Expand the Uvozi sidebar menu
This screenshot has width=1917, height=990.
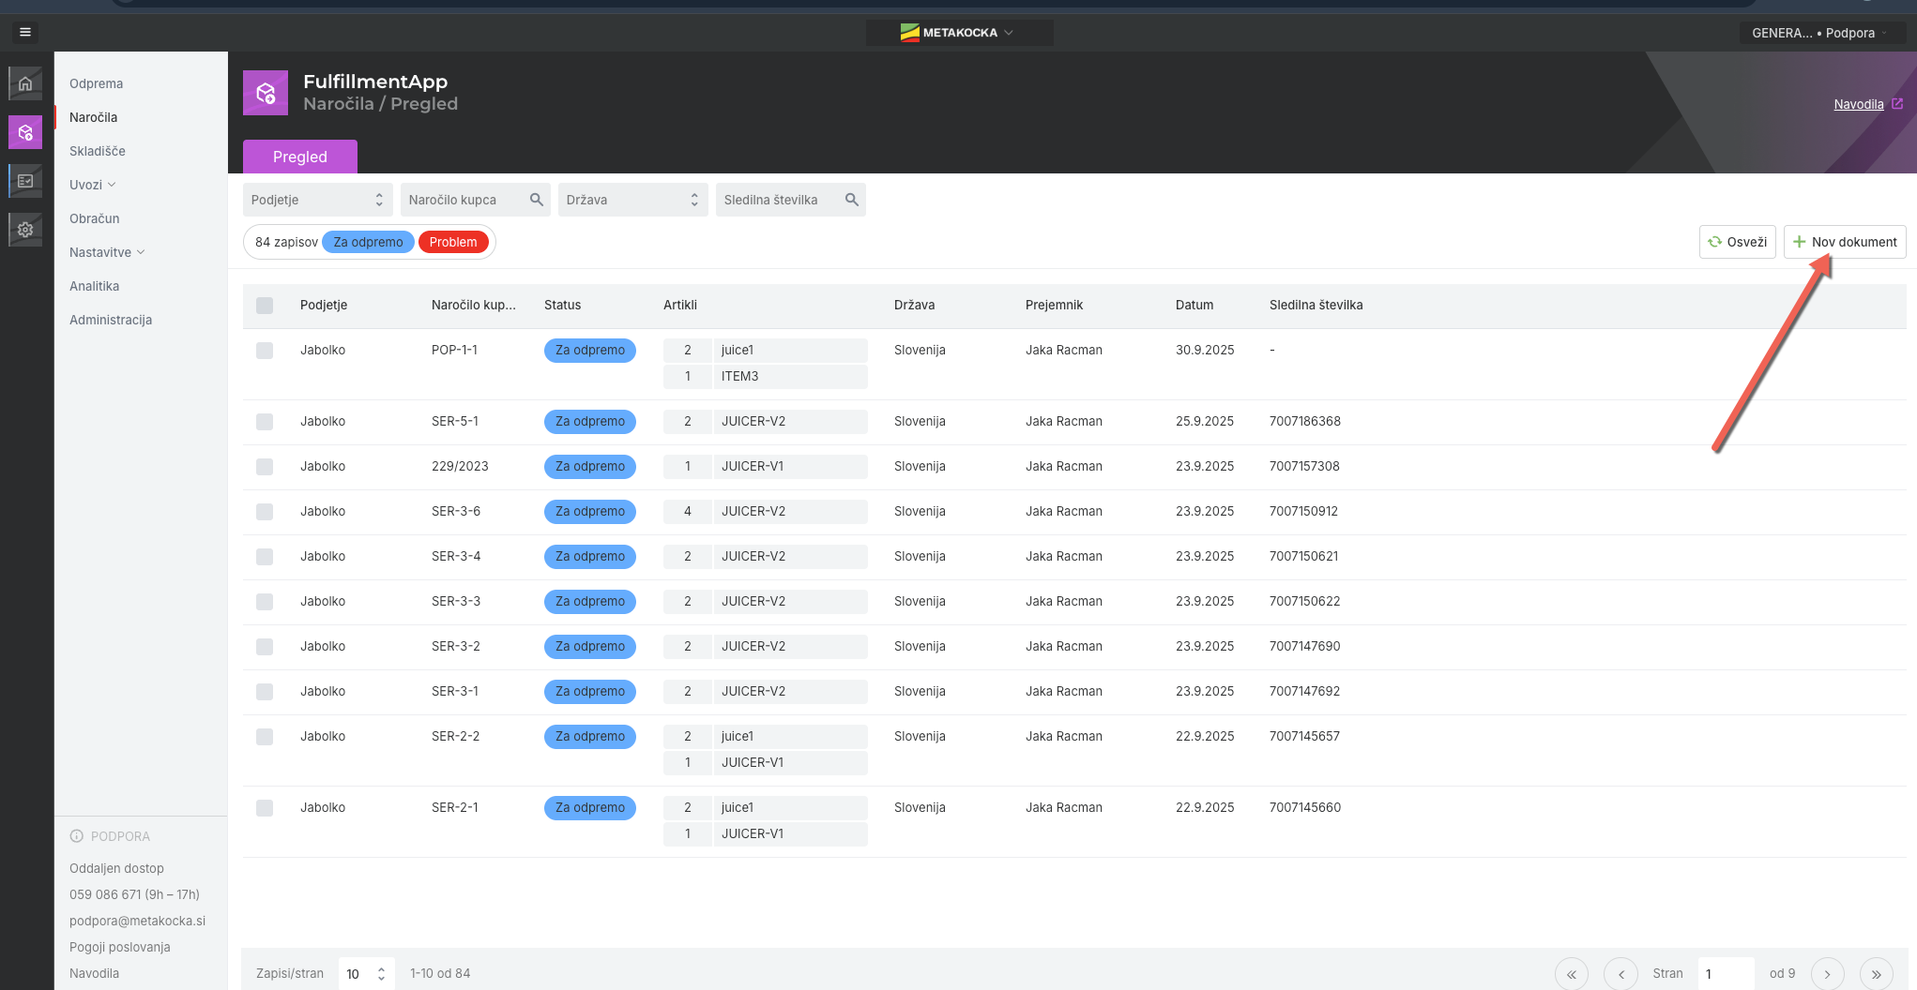pyautogui.click(x=92, y=185)
